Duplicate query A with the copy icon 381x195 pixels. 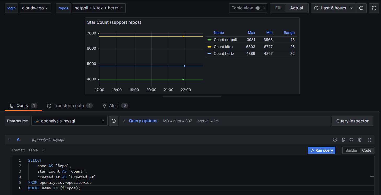click(343, 140)
